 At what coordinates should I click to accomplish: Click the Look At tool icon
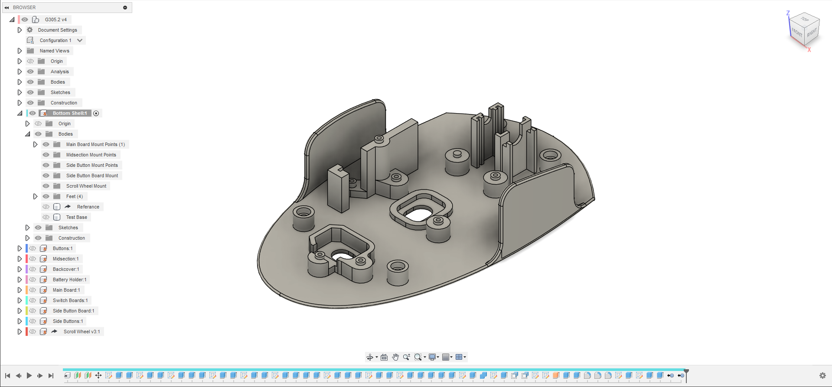tap(384, 357)
